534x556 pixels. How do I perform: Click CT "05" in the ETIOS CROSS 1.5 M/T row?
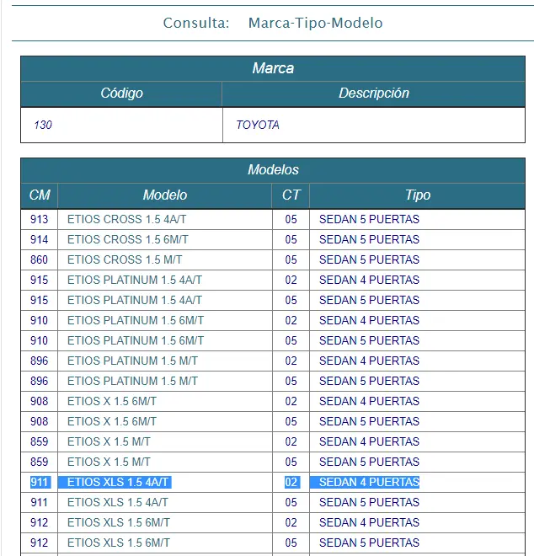click(291, 259)
